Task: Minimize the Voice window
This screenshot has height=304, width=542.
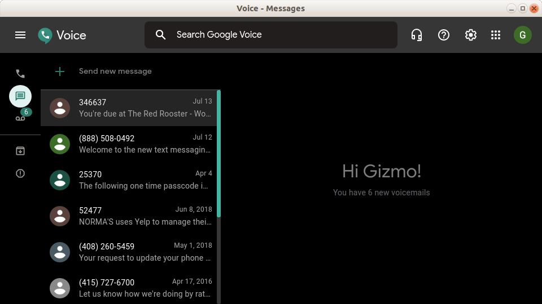Action: click(512, 8)
